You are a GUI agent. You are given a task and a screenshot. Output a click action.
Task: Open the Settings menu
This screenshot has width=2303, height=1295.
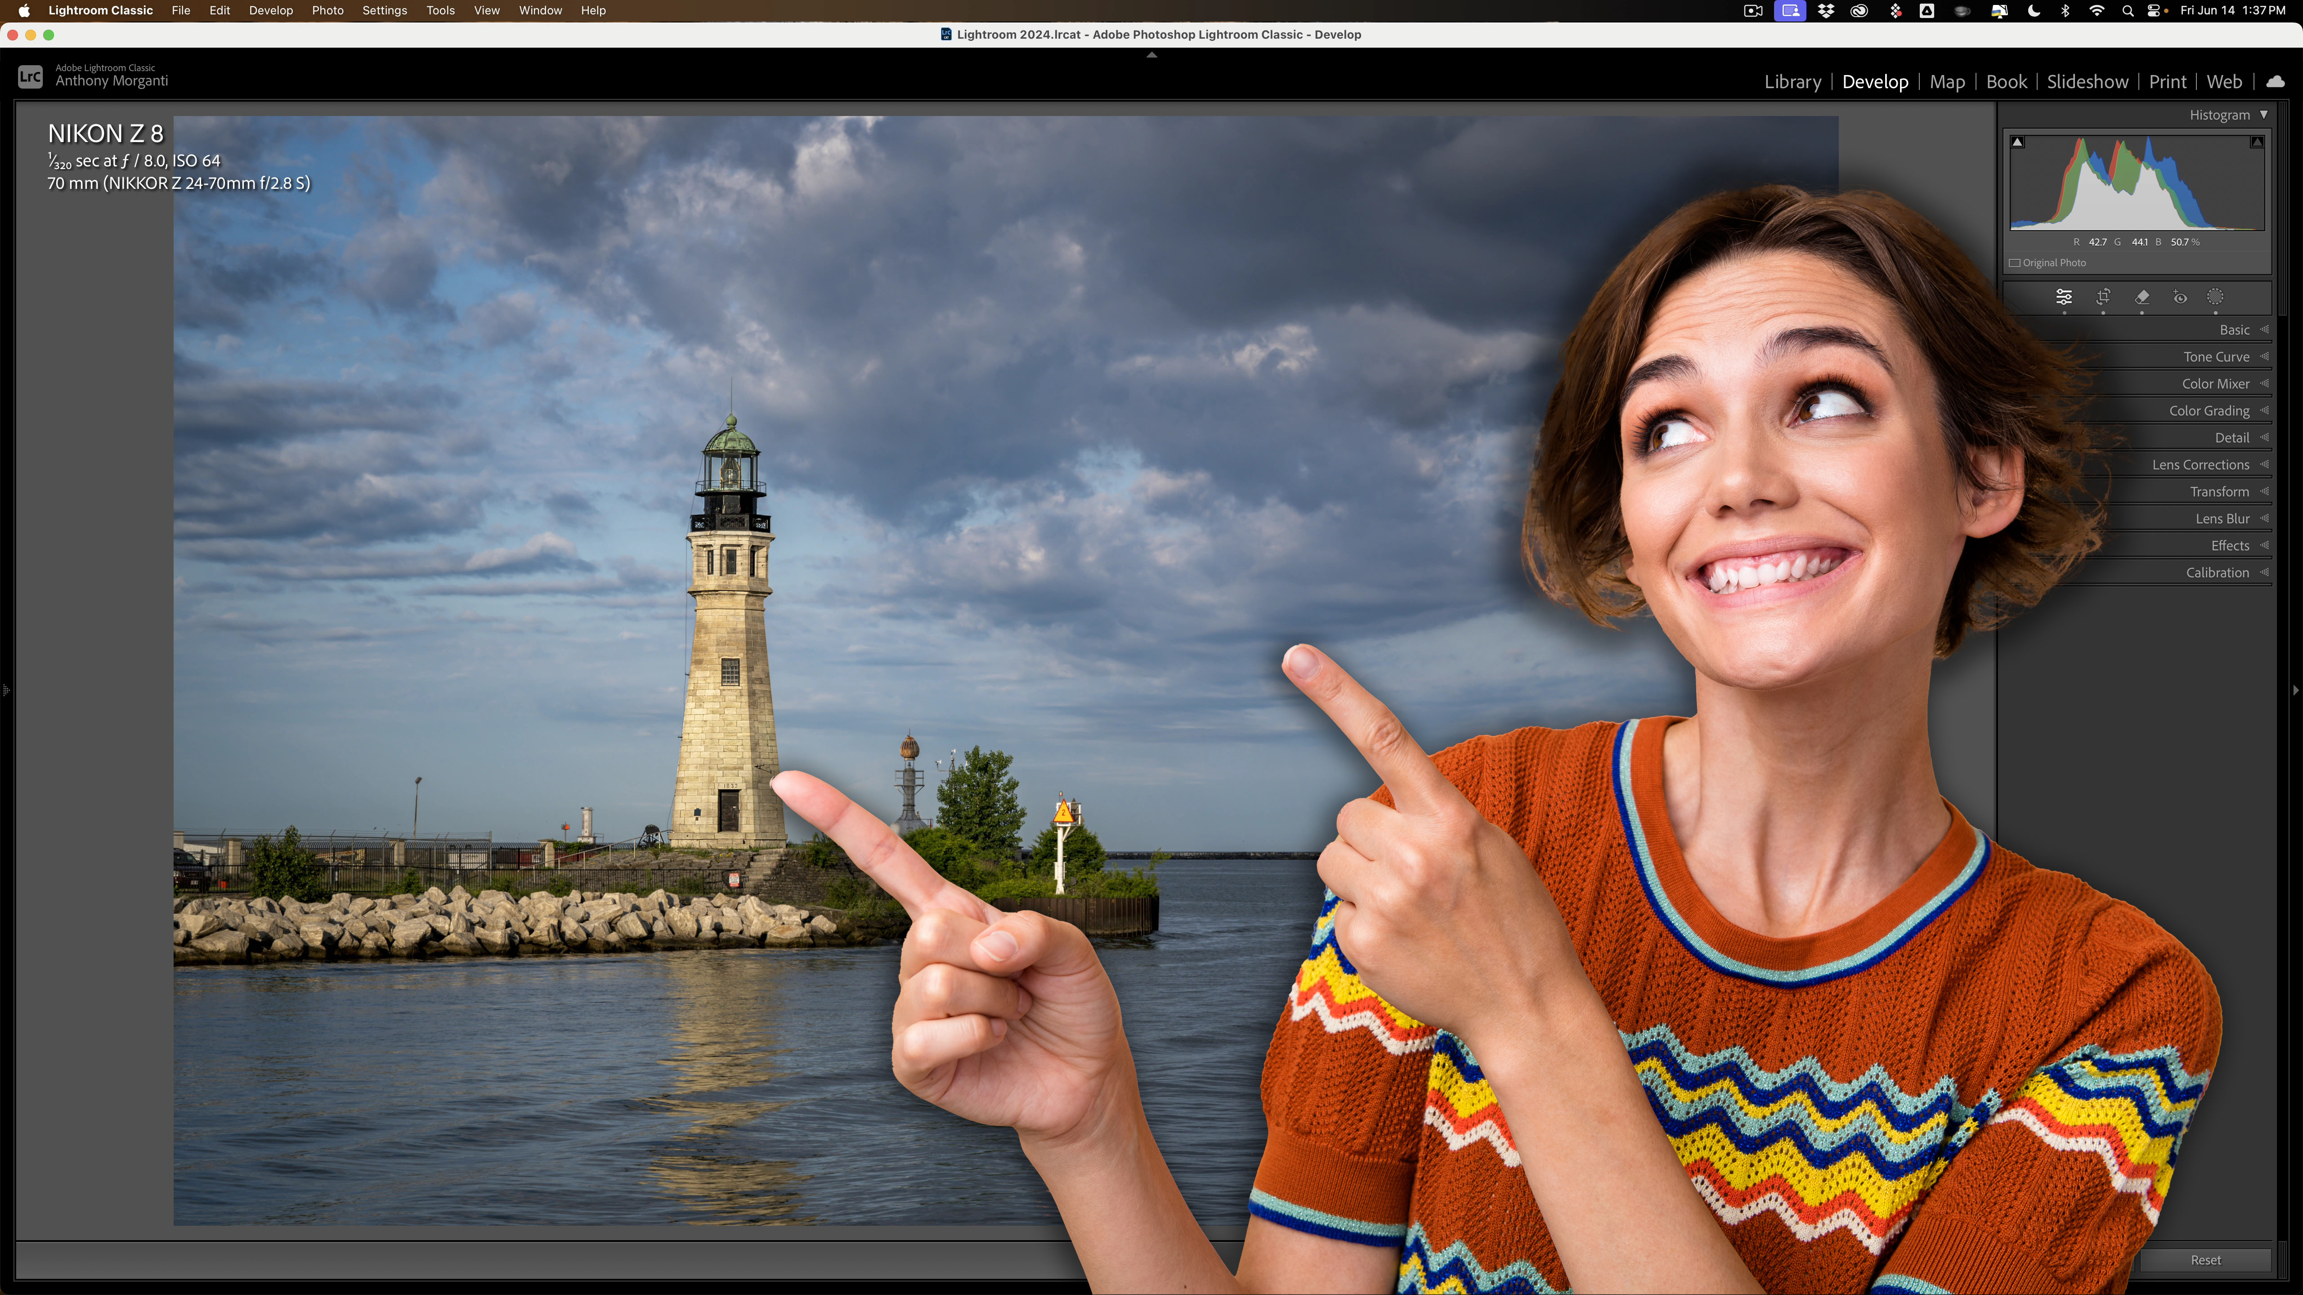[x=385, y=11]
